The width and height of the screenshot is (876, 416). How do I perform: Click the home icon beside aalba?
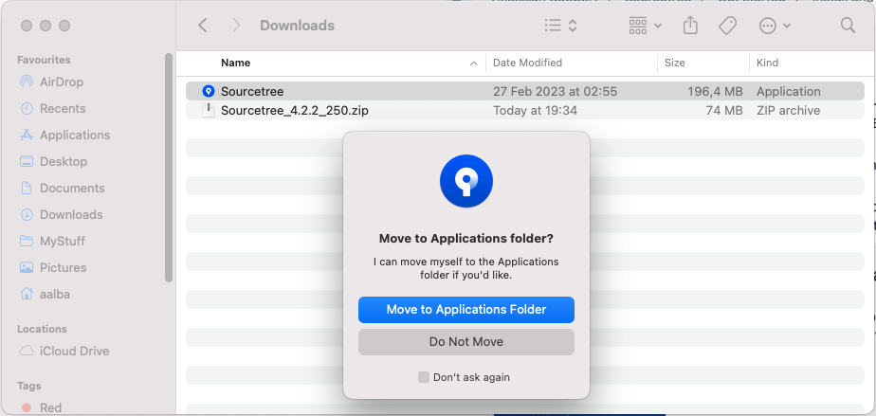coord(27,294)
